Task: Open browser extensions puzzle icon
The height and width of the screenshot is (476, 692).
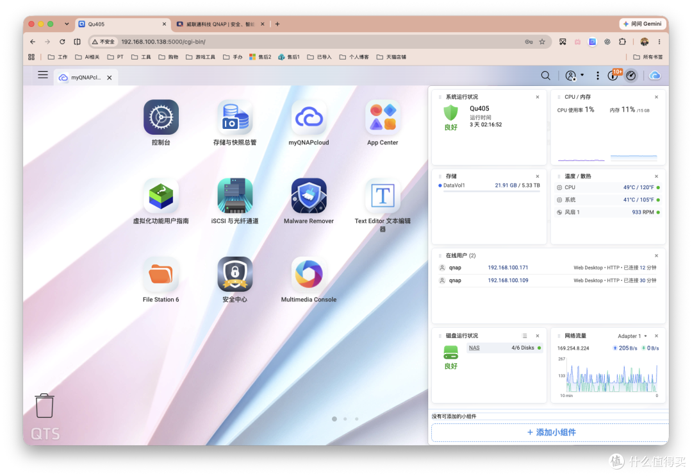Action: pos(622,42)
